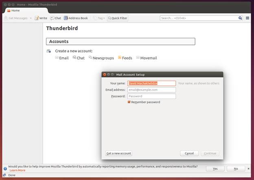Image resolution: width=254 pixels, height=180 pixels.
Task: Click the search magnifier icon
Action: (x=240, y=18)
